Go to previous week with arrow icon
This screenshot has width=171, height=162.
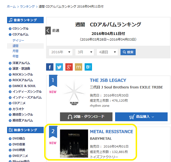click(x=48, y=31)
